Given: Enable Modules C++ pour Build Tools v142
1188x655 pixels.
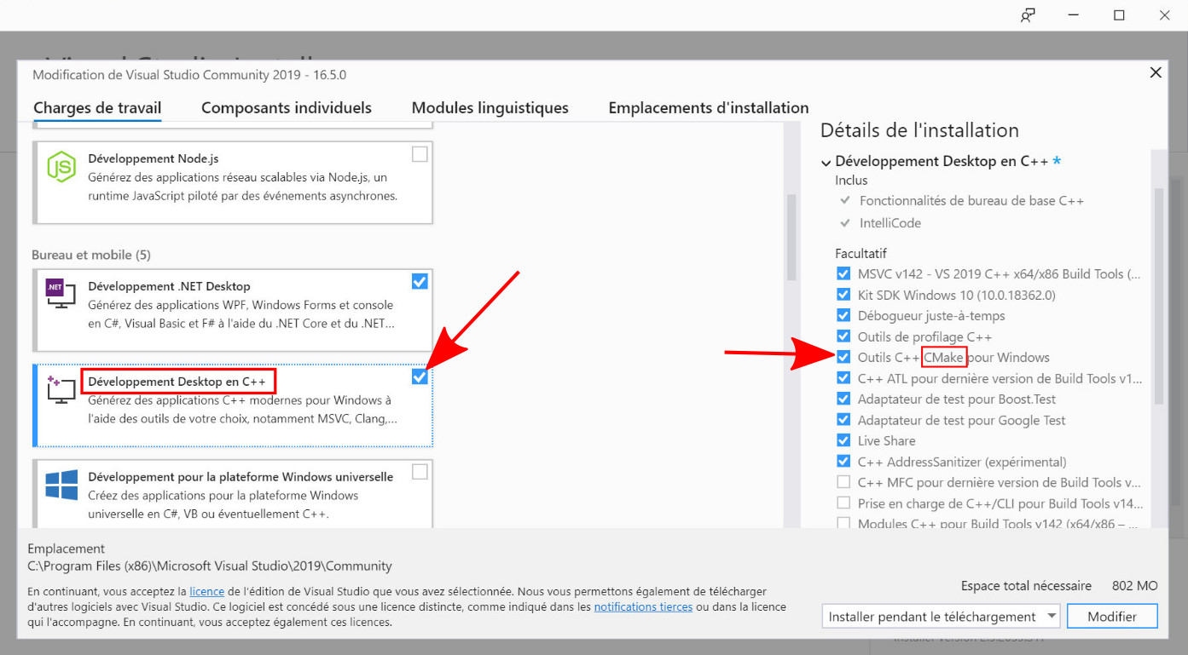Looking at the screenshot, I should pos(843,524).
